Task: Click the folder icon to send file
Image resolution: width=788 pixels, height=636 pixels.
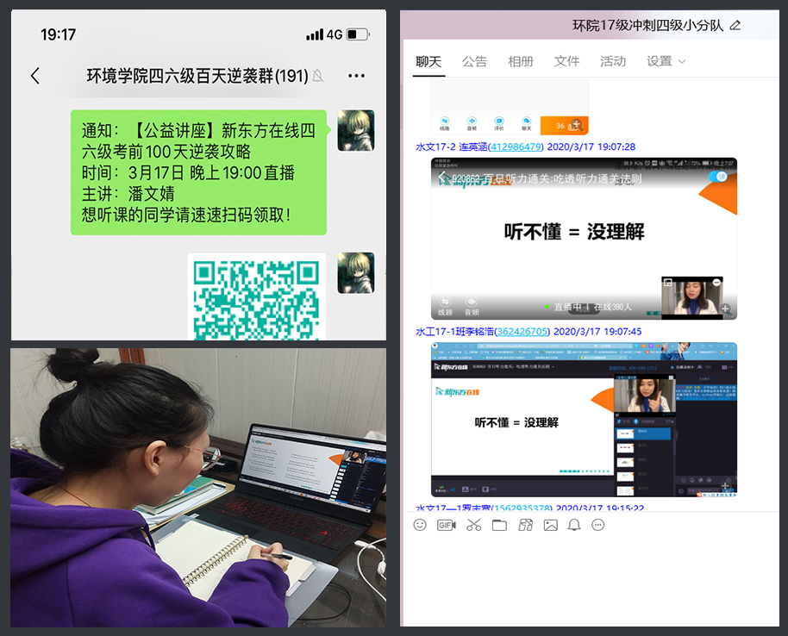Action: click(499, 525)
